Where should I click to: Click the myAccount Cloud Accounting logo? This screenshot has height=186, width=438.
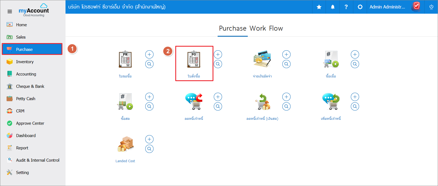pos(34,11)
